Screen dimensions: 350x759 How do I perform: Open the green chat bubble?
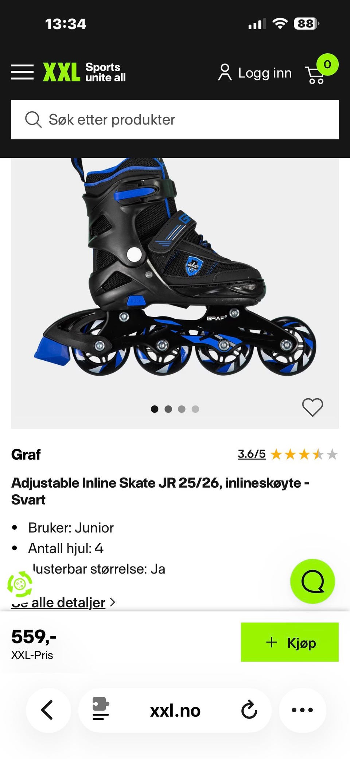pos(312,581)
